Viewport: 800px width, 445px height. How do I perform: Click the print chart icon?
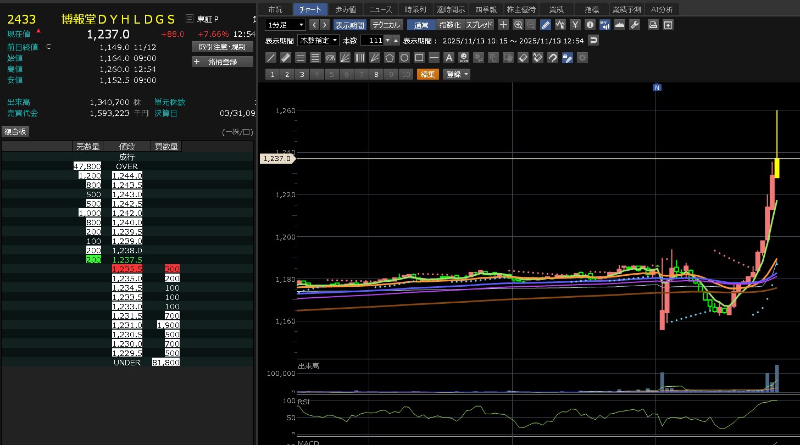(653, 25)
